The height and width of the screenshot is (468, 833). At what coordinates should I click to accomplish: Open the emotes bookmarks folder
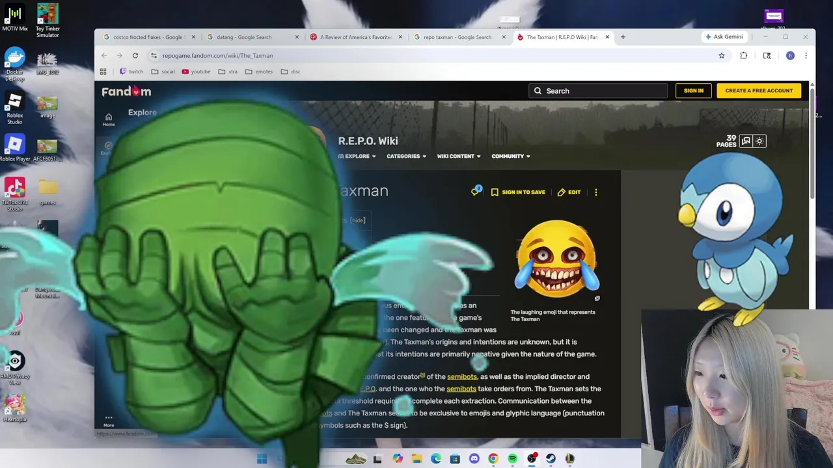259,71
